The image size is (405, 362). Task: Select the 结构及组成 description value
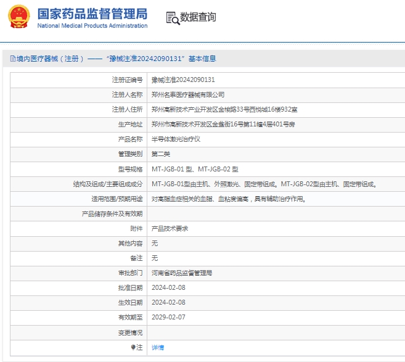tap(264, 184)
